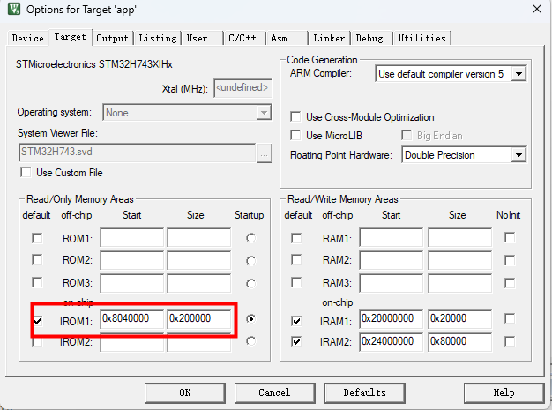Click the ROM3 Size field
Image resolution: width=552 pixels, height=410 pixels.
pyautogui.click(x=199, y=283)
